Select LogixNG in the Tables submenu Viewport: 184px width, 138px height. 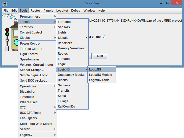(72, 70)
